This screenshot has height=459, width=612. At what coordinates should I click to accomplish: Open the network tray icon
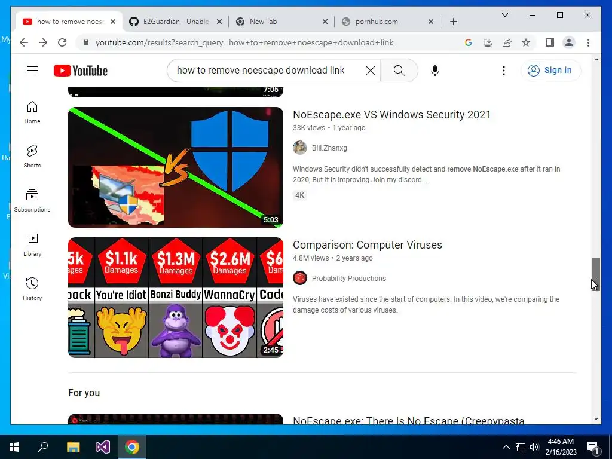pos(521,447)
